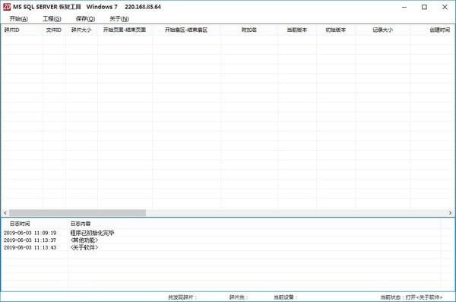Select the <关于软件> log entry
Image resolution: width=456 pixels, height=302 pixels.
tap(84, 247)
